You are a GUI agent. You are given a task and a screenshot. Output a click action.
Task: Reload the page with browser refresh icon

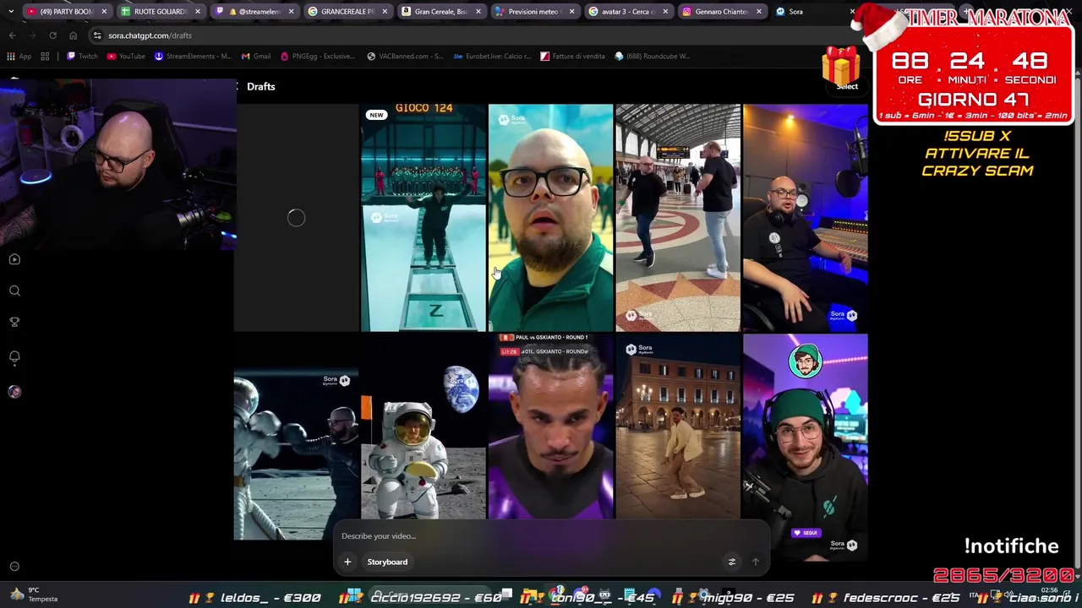point(52,35)
